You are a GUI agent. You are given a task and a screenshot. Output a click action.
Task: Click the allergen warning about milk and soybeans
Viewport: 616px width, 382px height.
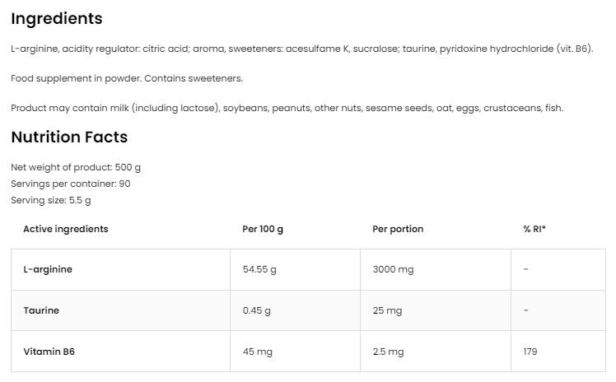287,108
